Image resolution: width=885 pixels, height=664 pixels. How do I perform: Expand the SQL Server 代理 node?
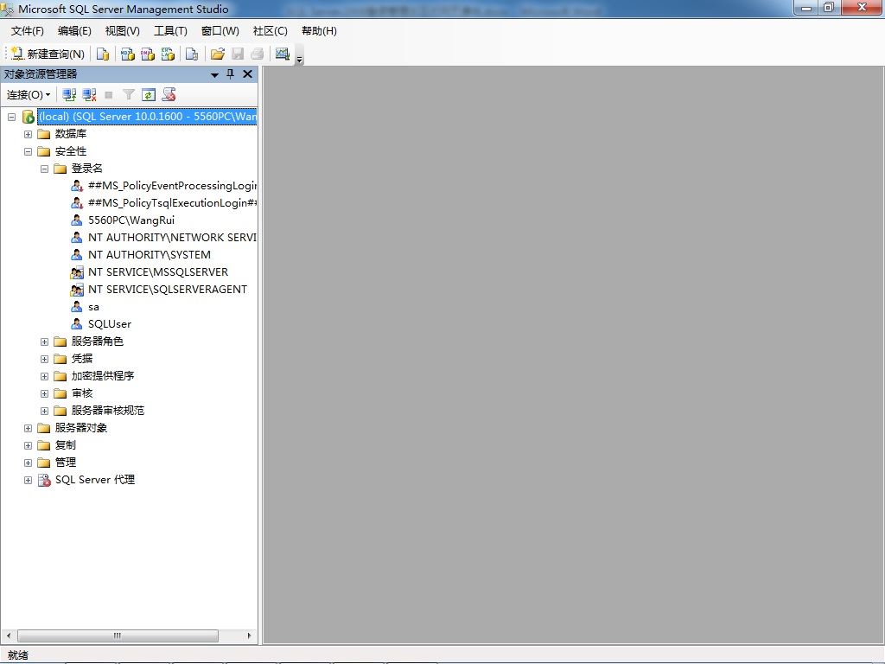pyautogui.click(x=28, y=480)
